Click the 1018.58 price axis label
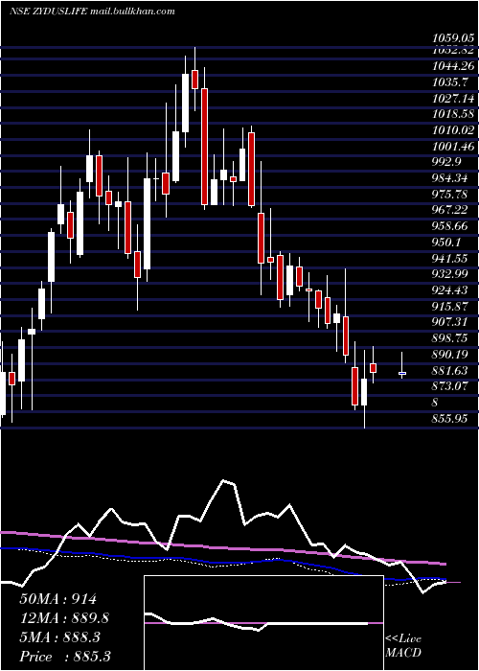 pyautogui.click(x=453, y=114)
